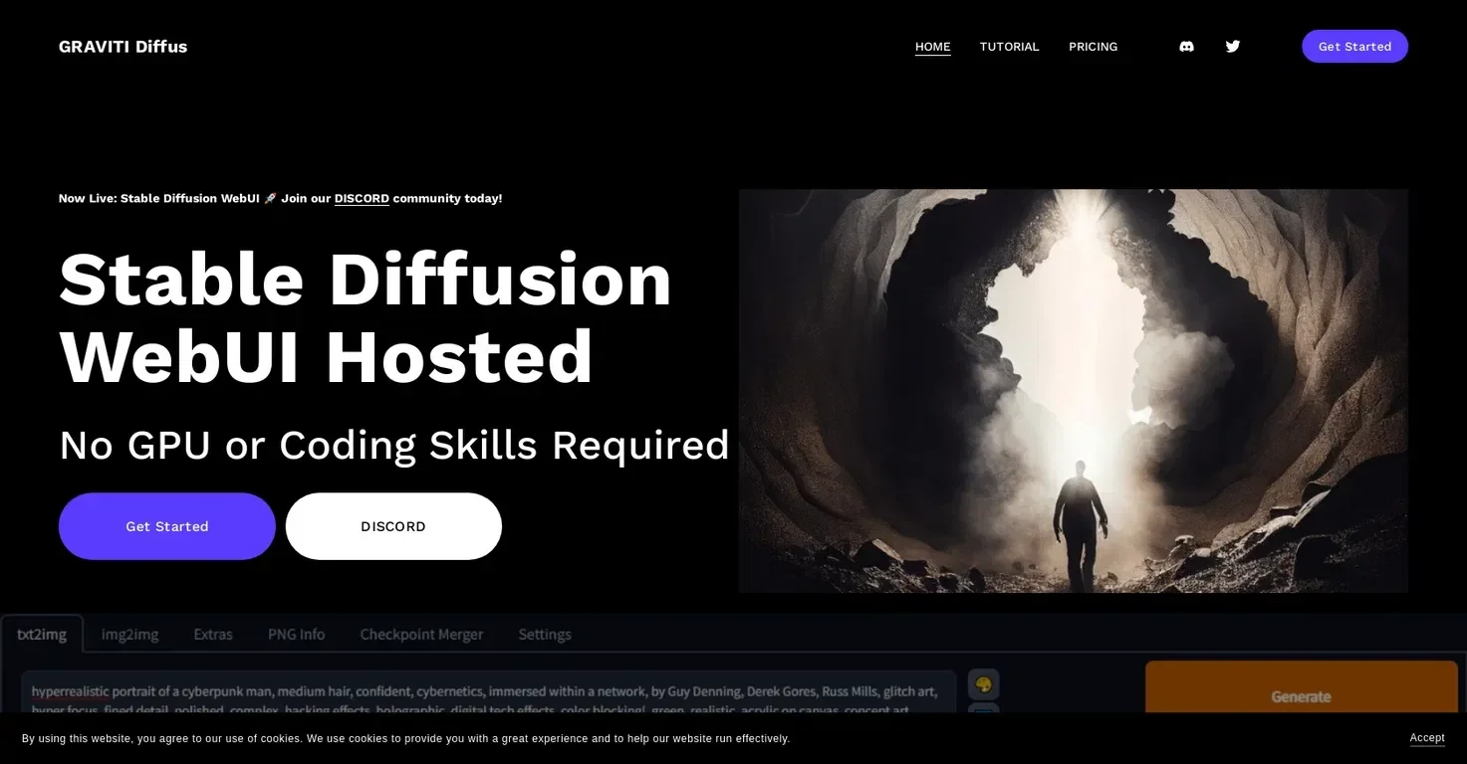
Task: Select the txt2img tab
Action: [x=42, y=635]
